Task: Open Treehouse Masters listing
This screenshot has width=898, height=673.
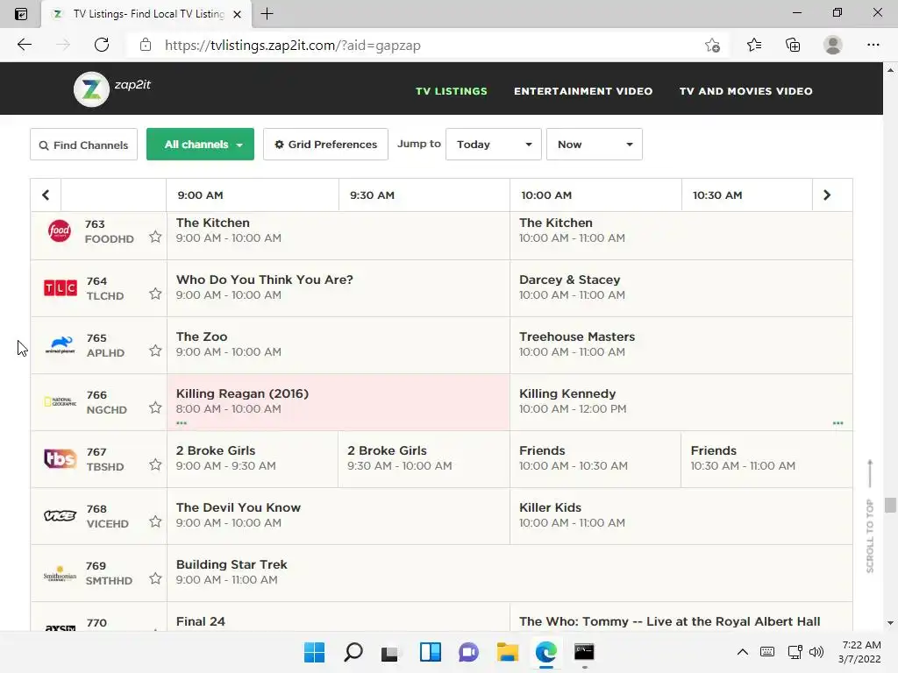Action: coord(681,345)
